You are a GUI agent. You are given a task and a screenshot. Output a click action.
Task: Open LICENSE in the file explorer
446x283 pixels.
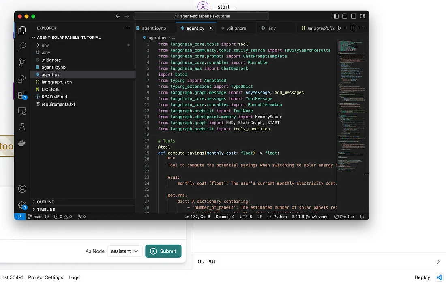83,89
